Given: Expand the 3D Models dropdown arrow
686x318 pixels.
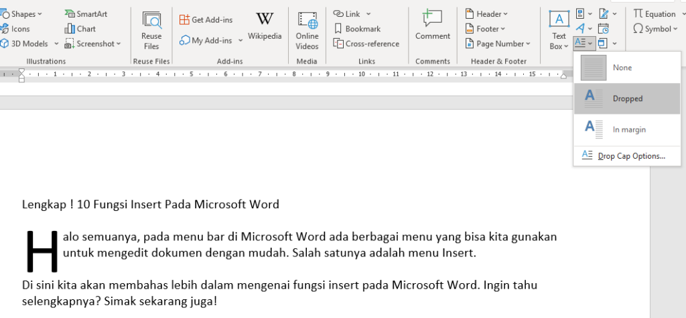Looking at the screenshot, I should 56,44.
